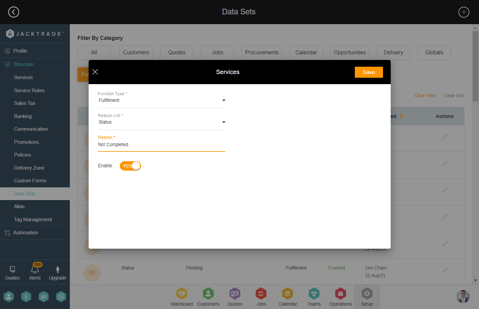The height and width of the screenshot is (309, 479).
Task: Click the user avatar photo
Action: coord(463,297)
